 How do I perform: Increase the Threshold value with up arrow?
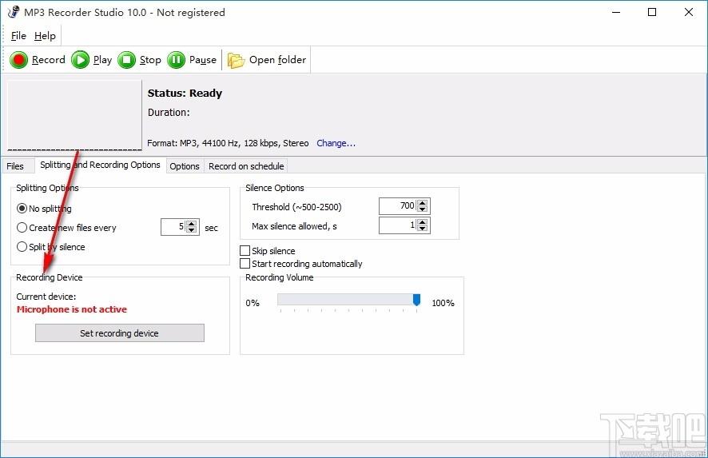coord(423,203)
